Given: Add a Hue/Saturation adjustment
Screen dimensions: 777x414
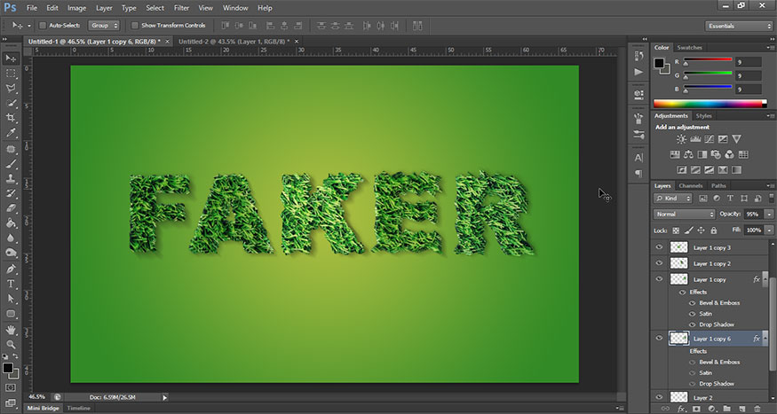Looking at the screenshot, I should point(674,155).
